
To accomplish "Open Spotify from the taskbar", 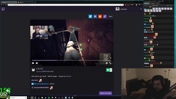I will pyautogui.click(x=49, y=98).
